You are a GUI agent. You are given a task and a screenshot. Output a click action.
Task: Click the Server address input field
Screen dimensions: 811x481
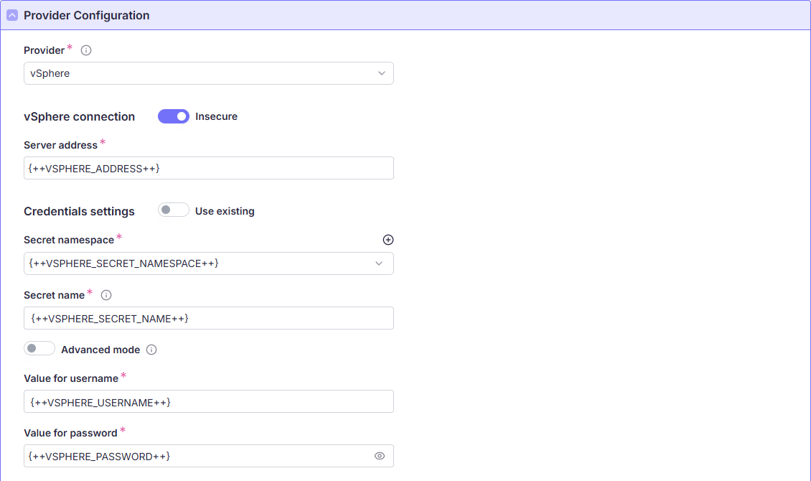[208, 168]
